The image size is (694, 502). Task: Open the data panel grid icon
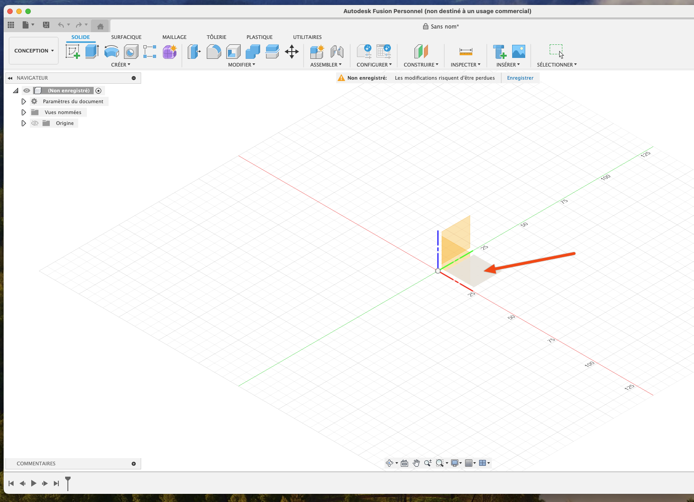11,25
